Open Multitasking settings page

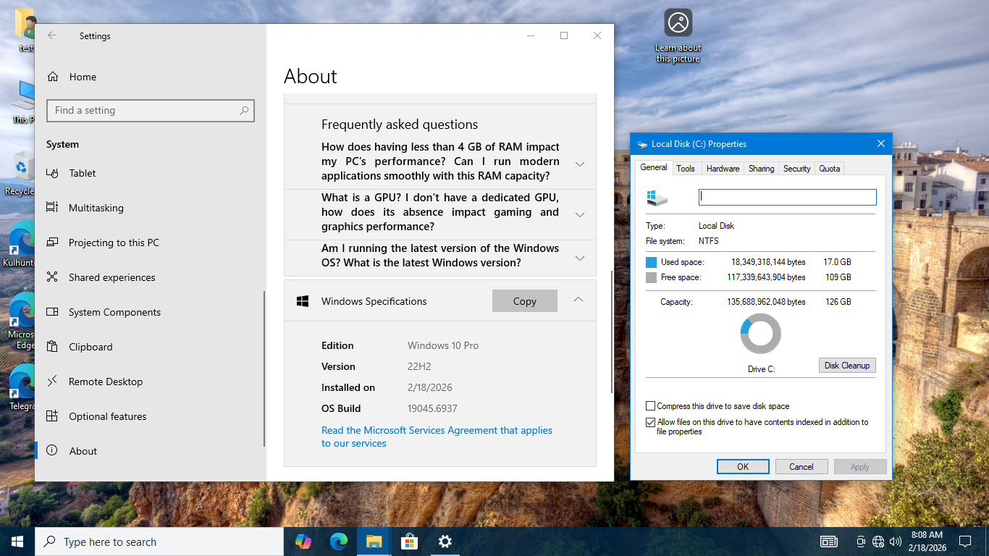click(96, 208)
